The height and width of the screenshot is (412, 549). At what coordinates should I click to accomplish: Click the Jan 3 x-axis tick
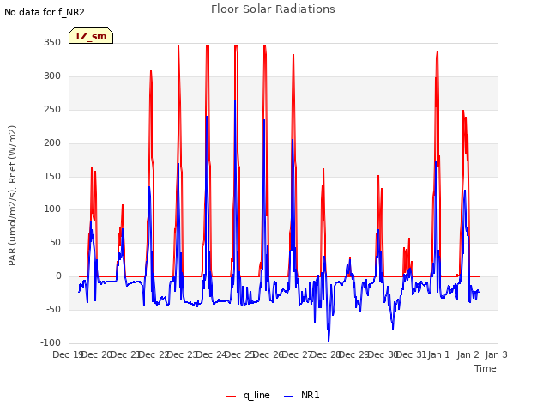496,354
